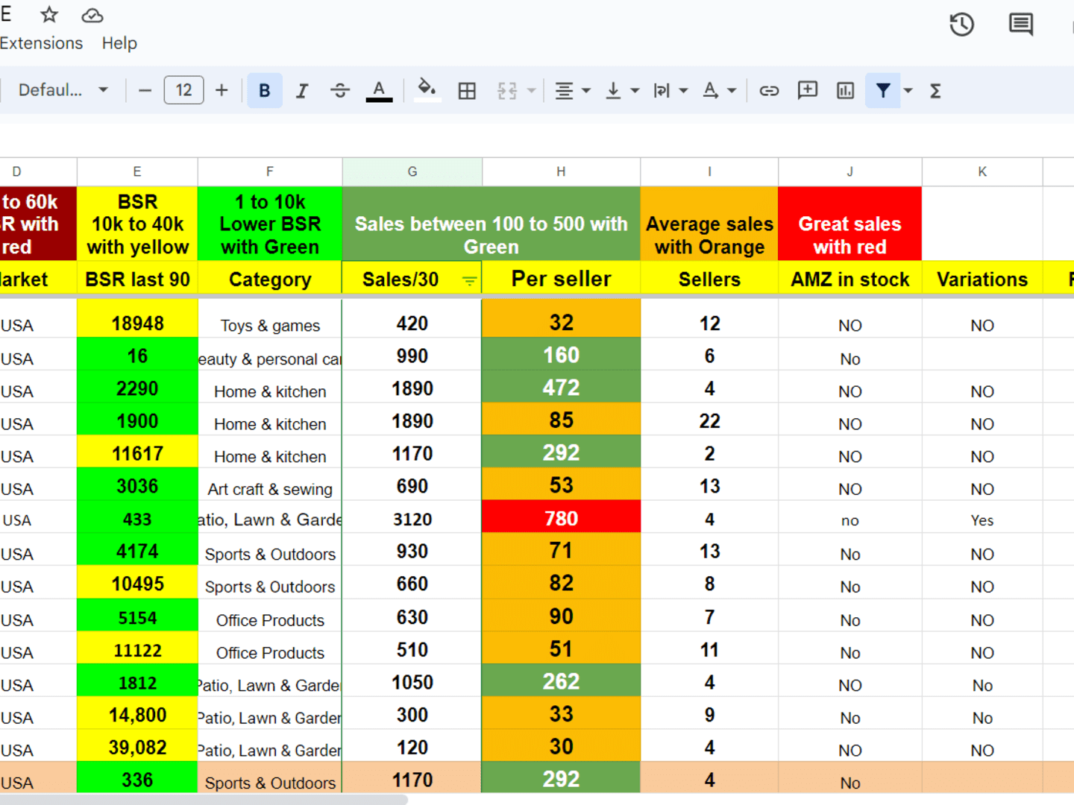
Task: Open version history clock icon
Action: (961, 25)
